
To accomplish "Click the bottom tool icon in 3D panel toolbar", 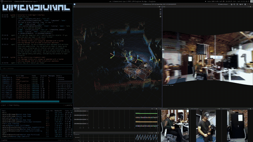I will click(x=160, y=17).
